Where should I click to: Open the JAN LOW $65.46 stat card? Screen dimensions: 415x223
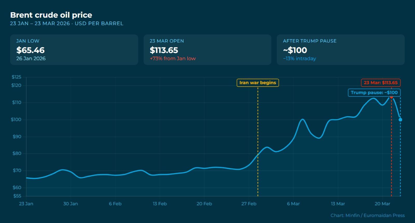click(74, 50)
